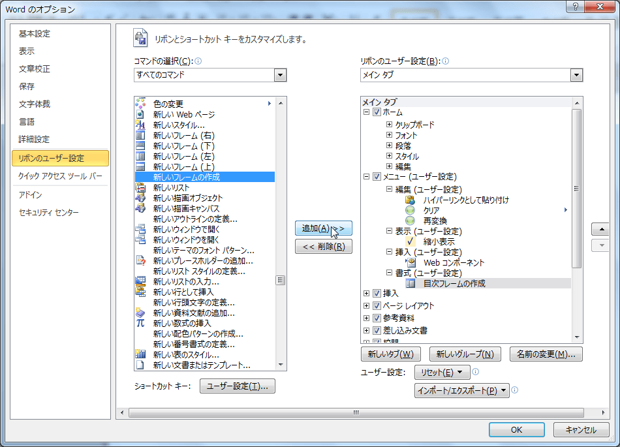Uncheck the ページ レイアウト checkbox
This screenshot has width=620, height=447.
[x=377, y=305]
